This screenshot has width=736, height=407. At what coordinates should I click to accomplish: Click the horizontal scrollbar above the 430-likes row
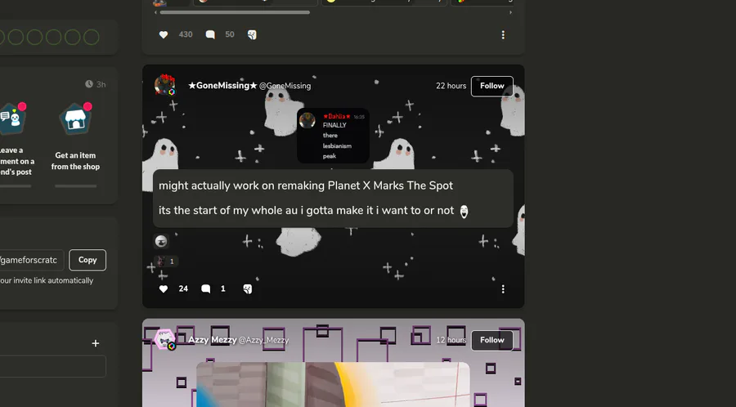235,12
